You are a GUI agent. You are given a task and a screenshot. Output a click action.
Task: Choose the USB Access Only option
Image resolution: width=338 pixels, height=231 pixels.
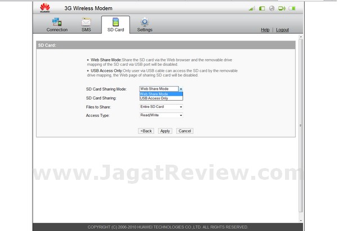pyautogui.click(x=154, y=98)
